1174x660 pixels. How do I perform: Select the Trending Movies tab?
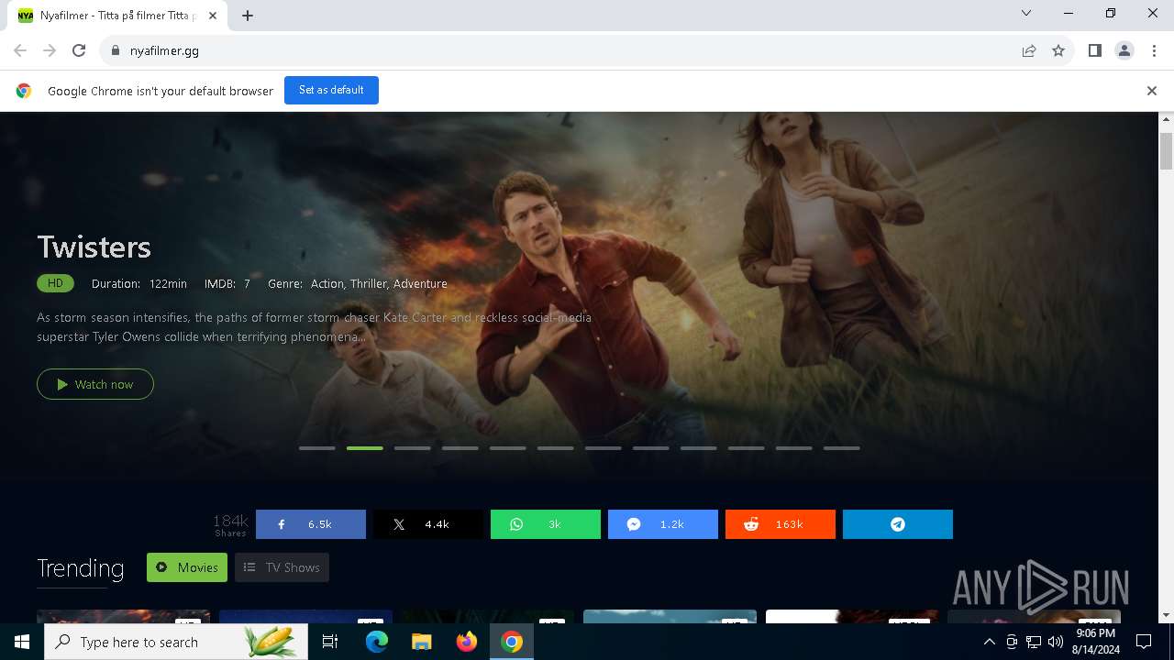point(186,567)
